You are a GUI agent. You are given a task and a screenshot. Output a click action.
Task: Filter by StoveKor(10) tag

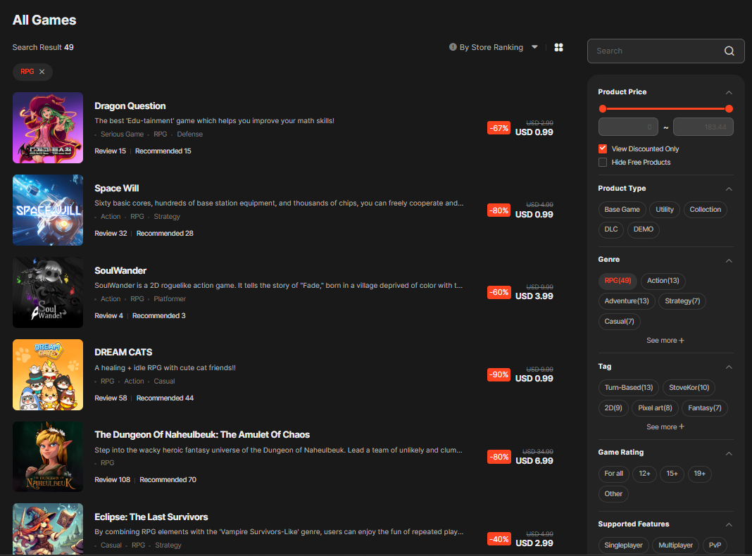point(689,388)
